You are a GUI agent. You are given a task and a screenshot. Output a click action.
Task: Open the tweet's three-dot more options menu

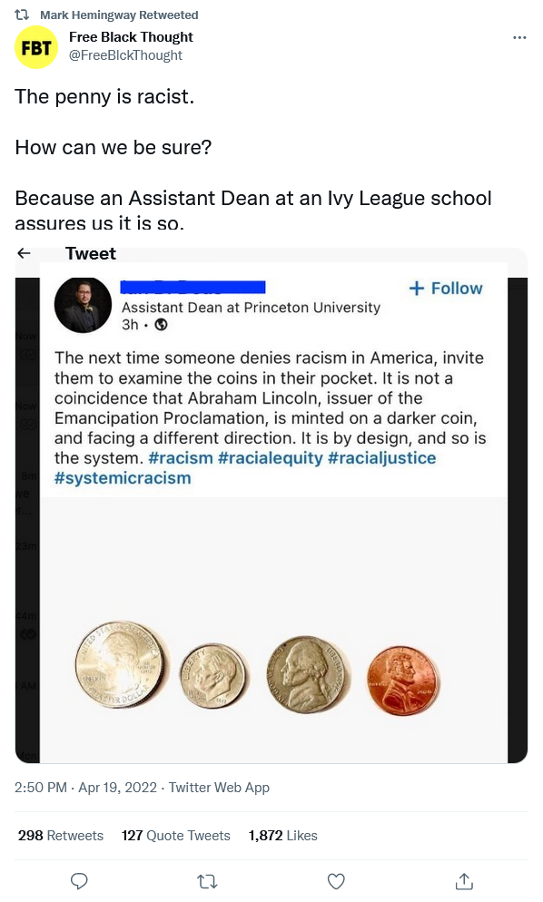tap(518, 37)
